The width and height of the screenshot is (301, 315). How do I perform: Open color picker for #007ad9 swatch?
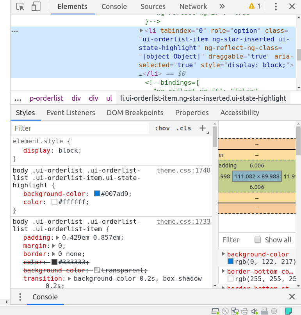tap(97, 194)
